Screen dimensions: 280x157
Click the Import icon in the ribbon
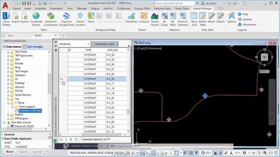[x=15, y=18]
